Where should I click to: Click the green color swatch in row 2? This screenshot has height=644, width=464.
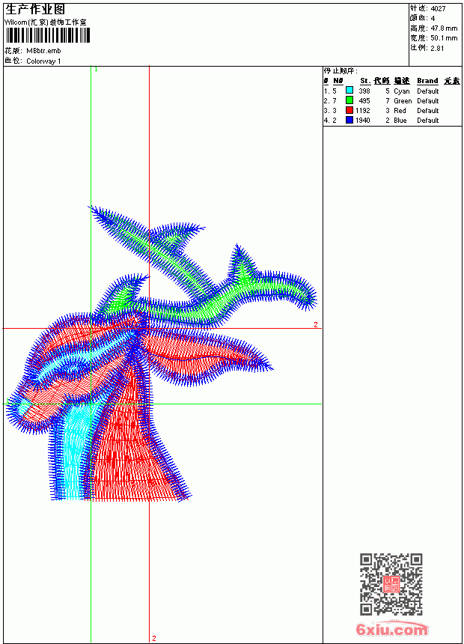(x=349, y=100)
